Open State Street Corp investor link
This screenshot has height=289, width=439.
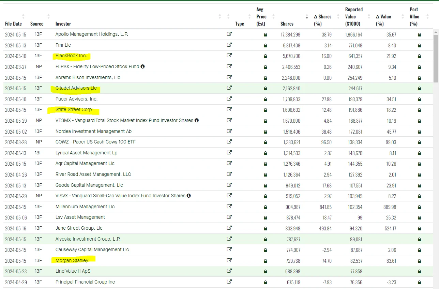coord(74,109)
